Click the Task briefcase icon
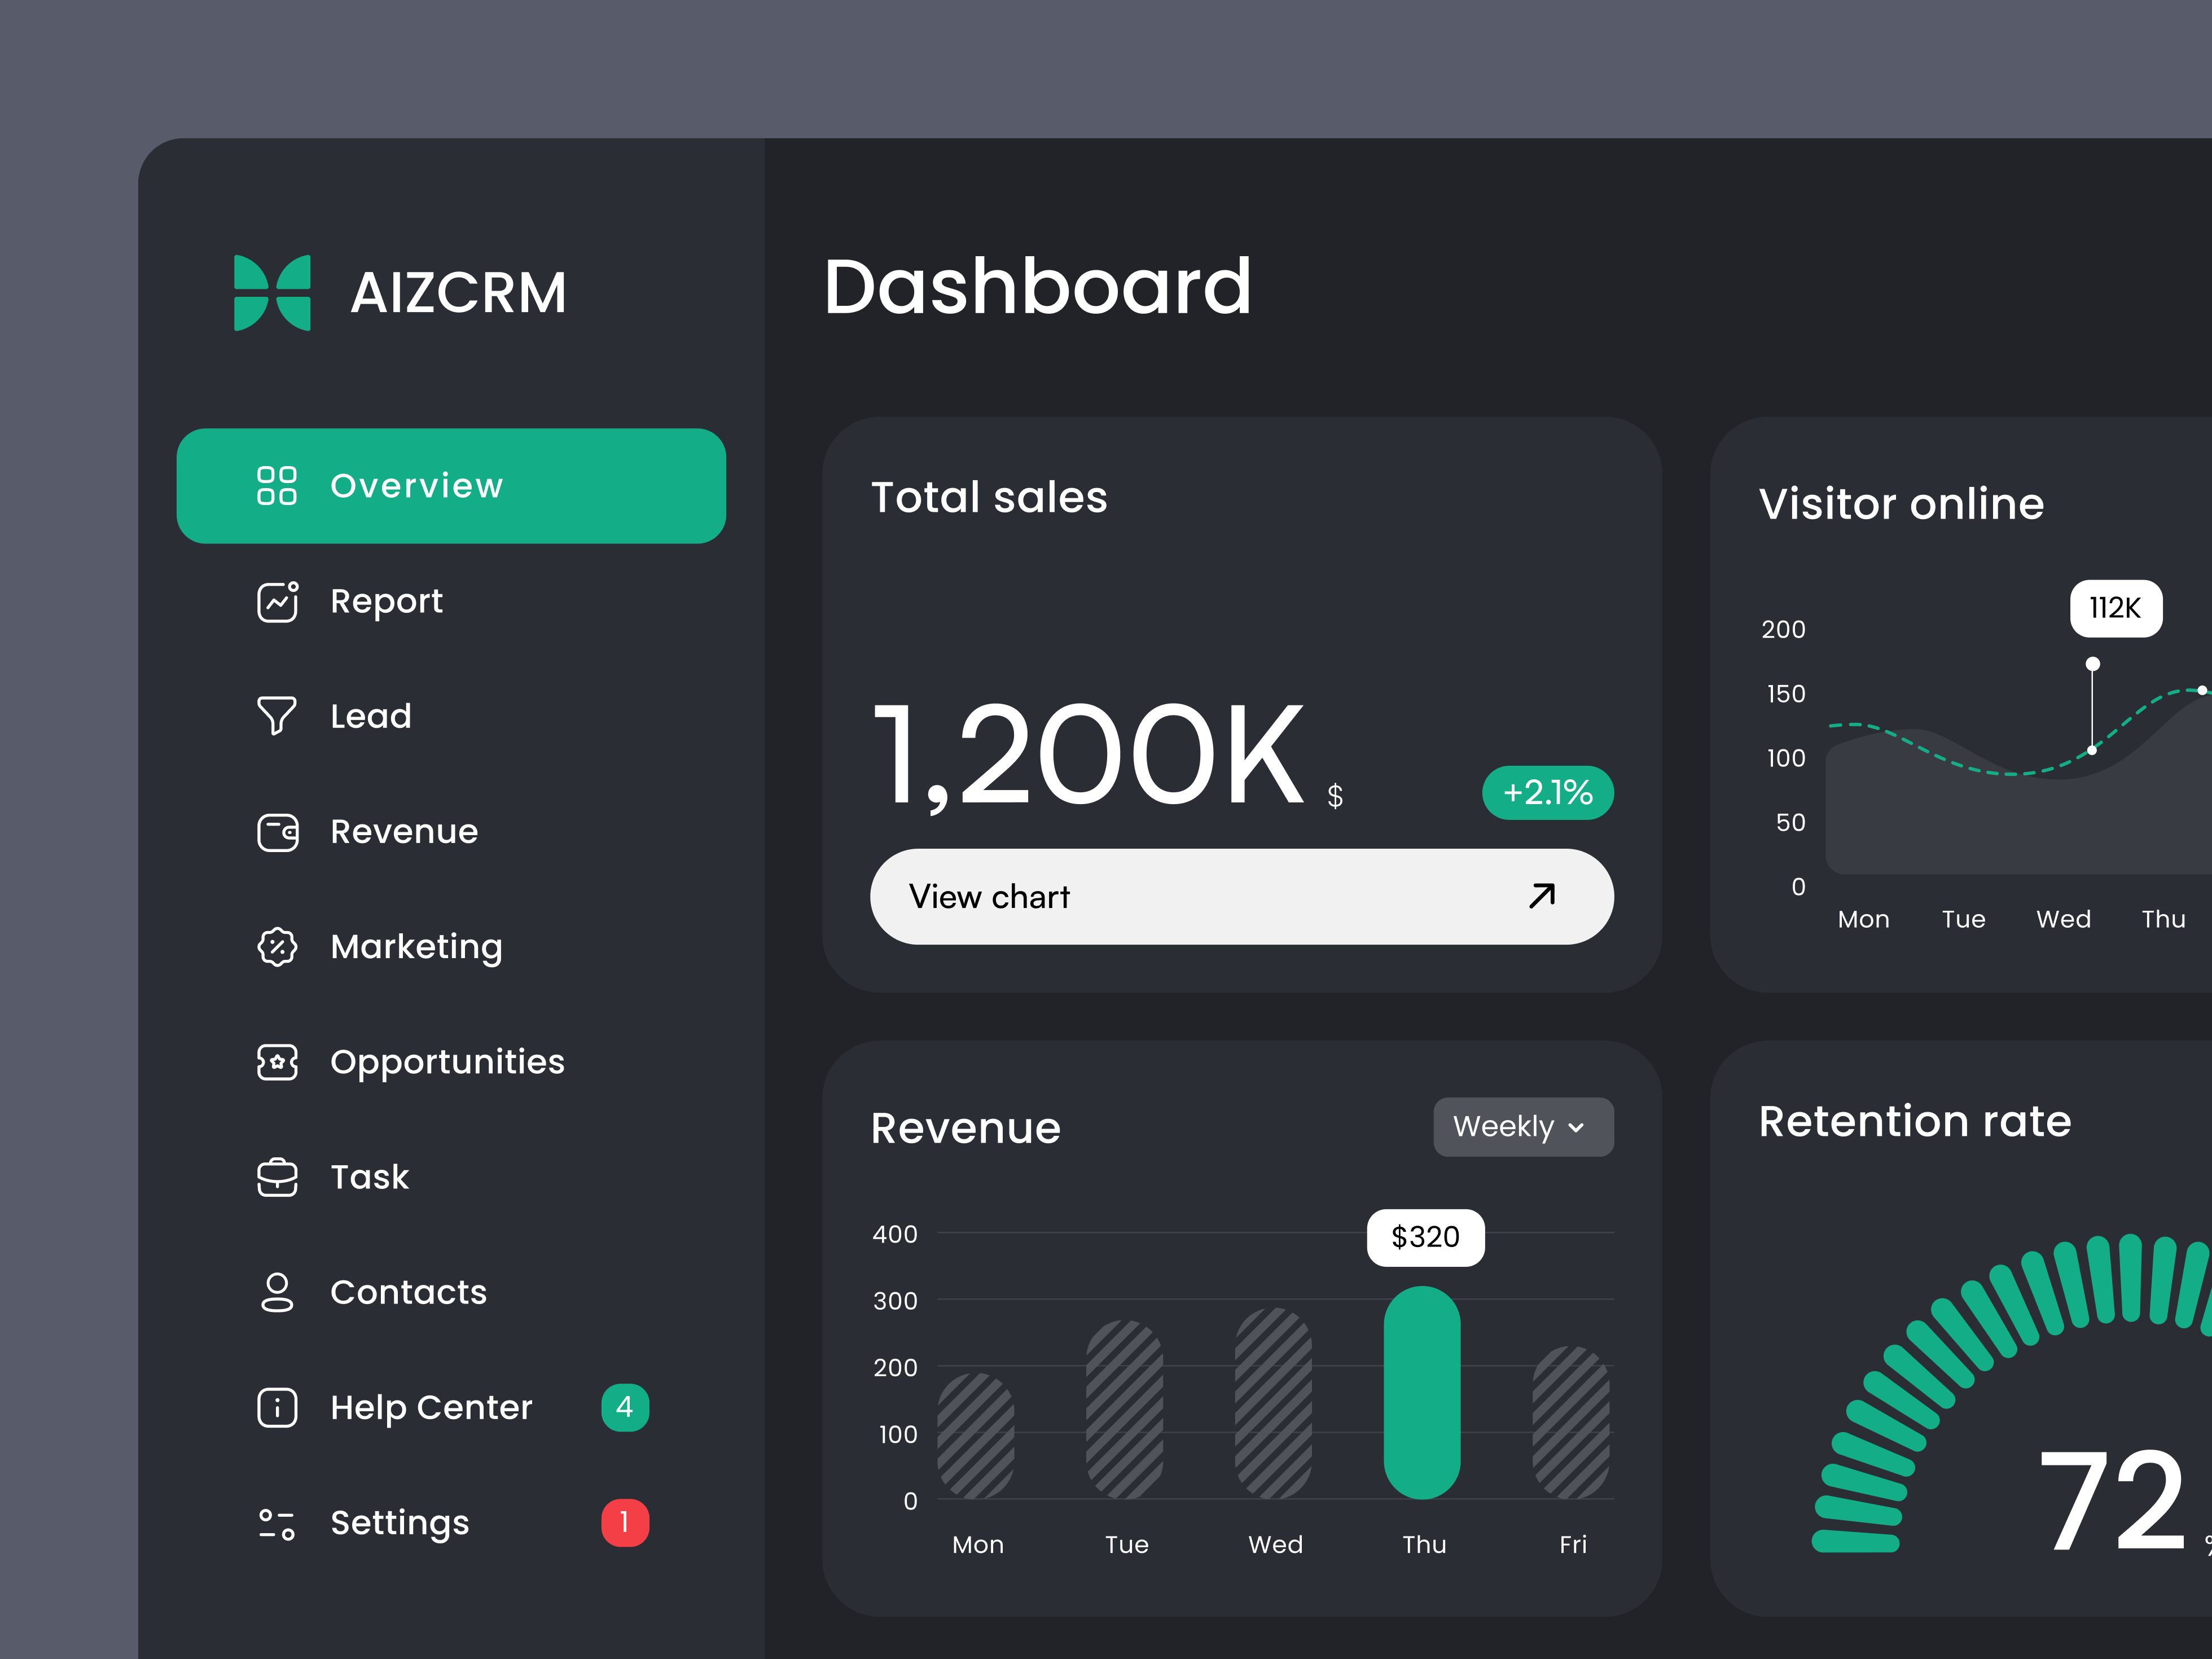This screenshot has height=1659, width=2212. point(277,1177)
